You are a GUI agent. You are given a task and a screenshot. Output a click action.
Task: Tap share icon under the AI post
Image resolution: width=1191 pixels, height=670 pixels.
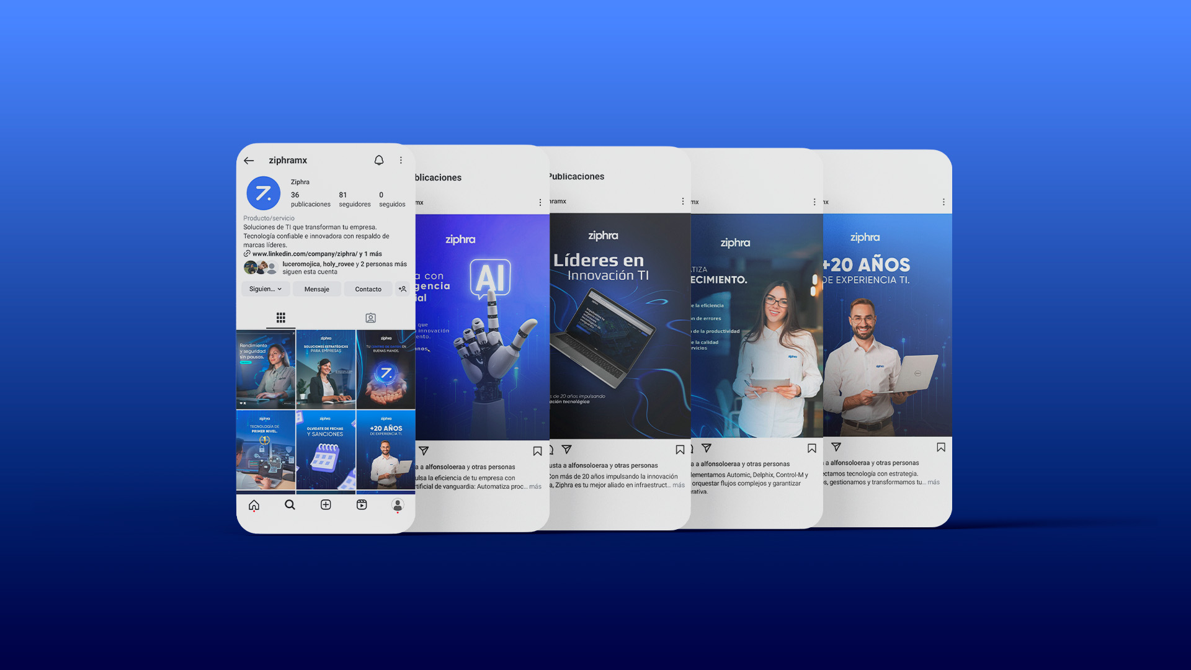(424, 450)
